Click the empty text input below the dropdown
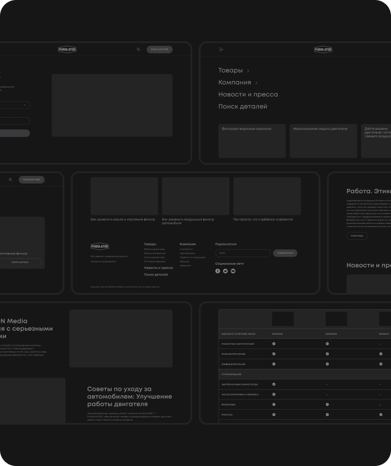 tap(15, 121)
